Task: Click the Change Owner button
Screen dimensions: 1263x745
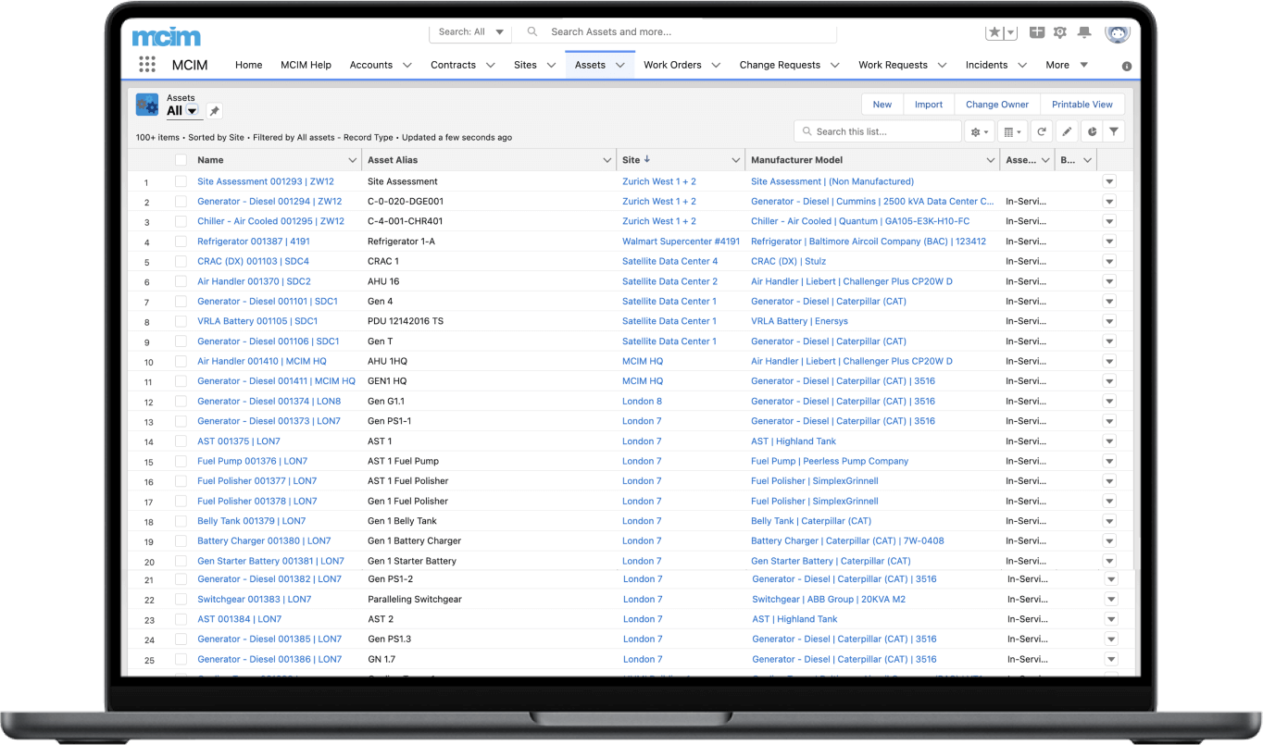Action: coord(997,105)
